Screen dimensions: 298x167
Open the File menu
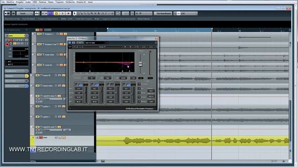(3, 2)
